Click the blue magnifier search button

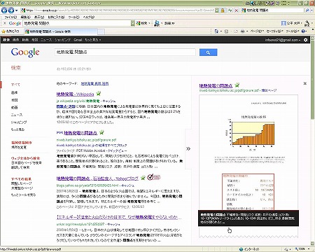click(208, 52)
